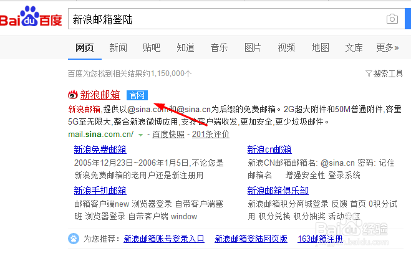The image size is (411, 256).
Task: Open the 音乐 tab
Action: [x=219, y=47]
